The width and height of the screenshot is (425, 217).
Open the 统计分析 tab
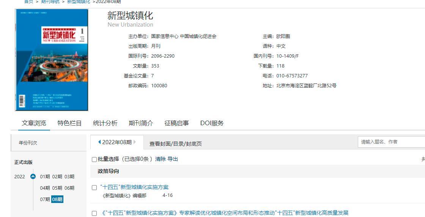pos(105,123)
